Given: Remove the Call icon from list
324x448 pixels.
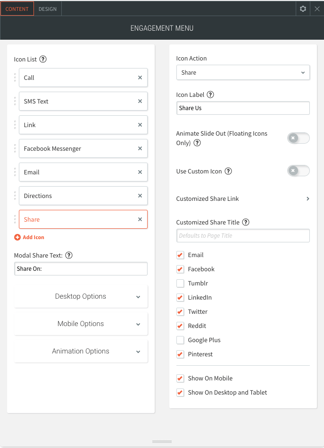Looking at the screenshot, I should [140, 78].
